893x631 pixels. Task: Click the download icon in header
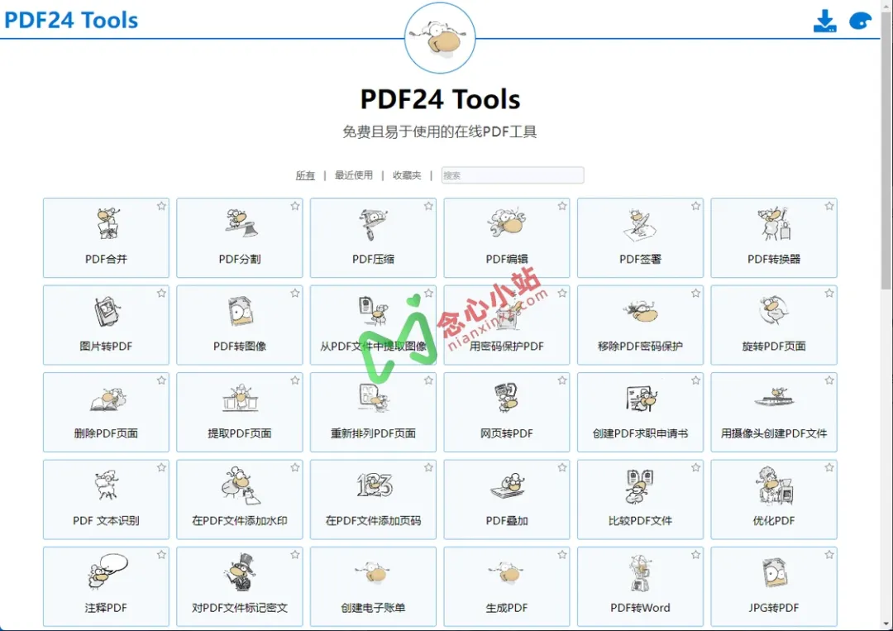824,21
